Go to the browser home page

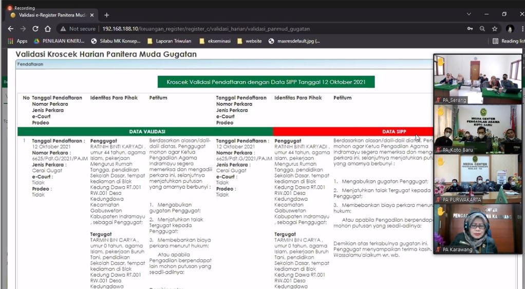pos(48,29)
